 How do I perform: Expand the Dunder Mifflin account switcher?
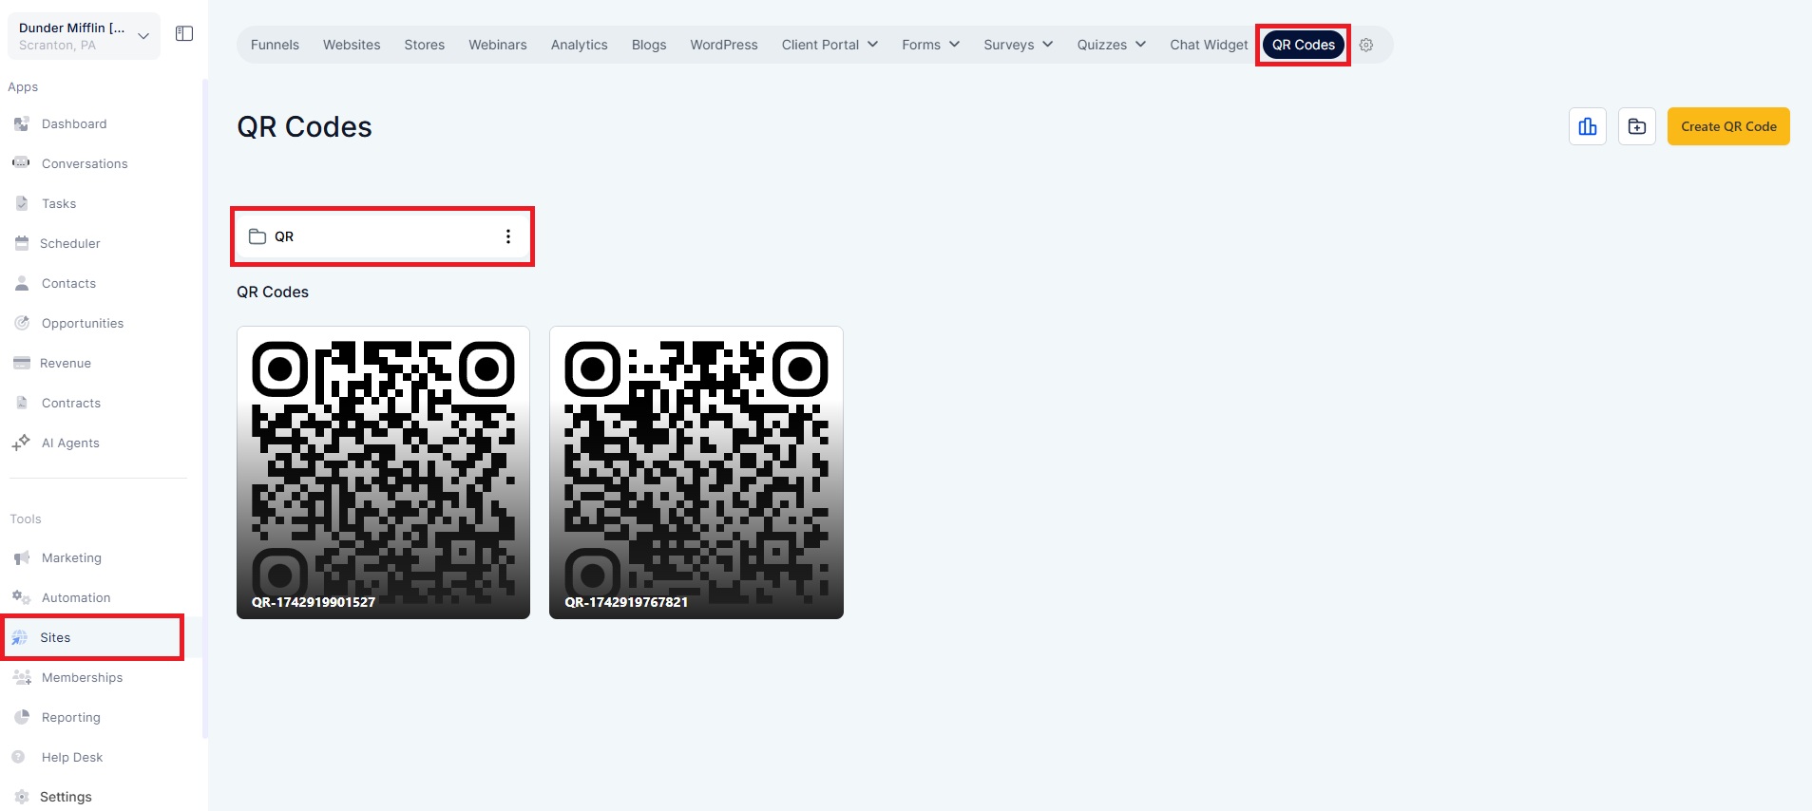click(84, 36)
